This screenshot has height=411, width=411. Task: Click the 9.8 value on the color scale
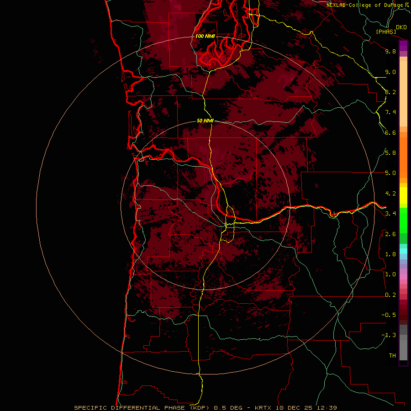390,51
